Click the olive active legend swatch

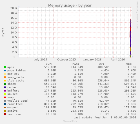5,111
